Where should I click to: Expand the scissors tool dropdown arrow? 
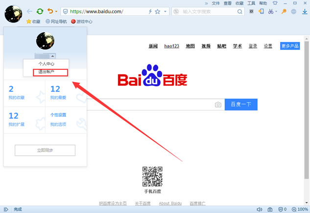point(276,11)
